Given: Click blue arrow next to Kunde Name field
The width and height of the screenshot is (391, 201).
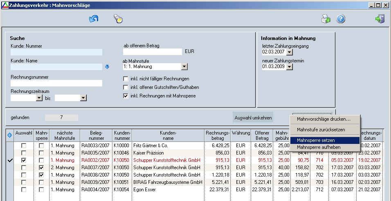Looking at the screenshot, I should [x=107, y=67].
